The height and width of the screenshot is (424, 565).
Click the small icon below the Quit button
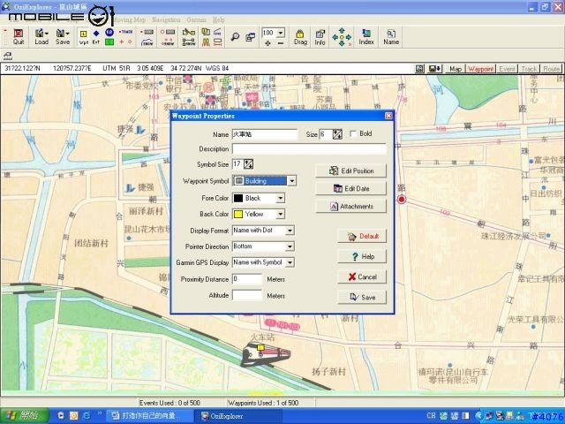coord(8,56)
